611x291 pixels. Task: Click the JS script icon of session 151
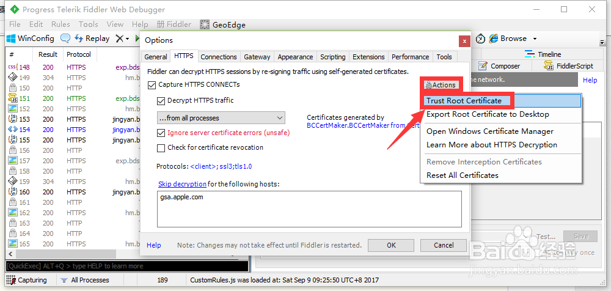tap(12, 98)
